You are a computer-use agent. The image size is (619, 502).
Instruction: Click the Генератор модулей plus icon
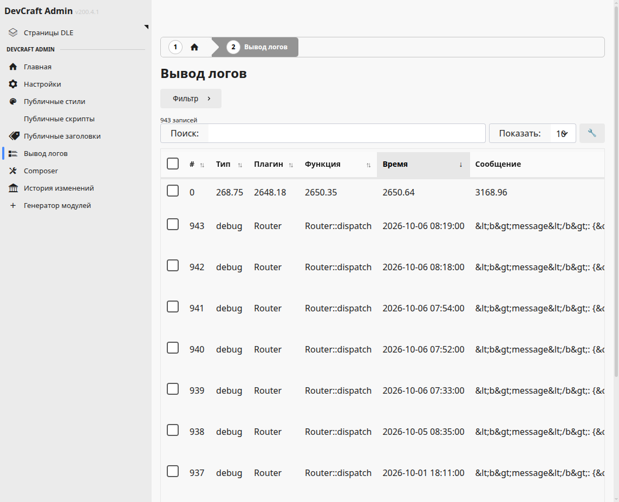(13, 206)
